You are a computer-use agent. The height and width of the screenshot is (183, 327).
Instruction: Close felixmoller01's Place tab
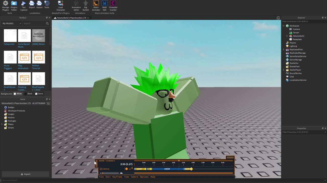coord(88,18)
